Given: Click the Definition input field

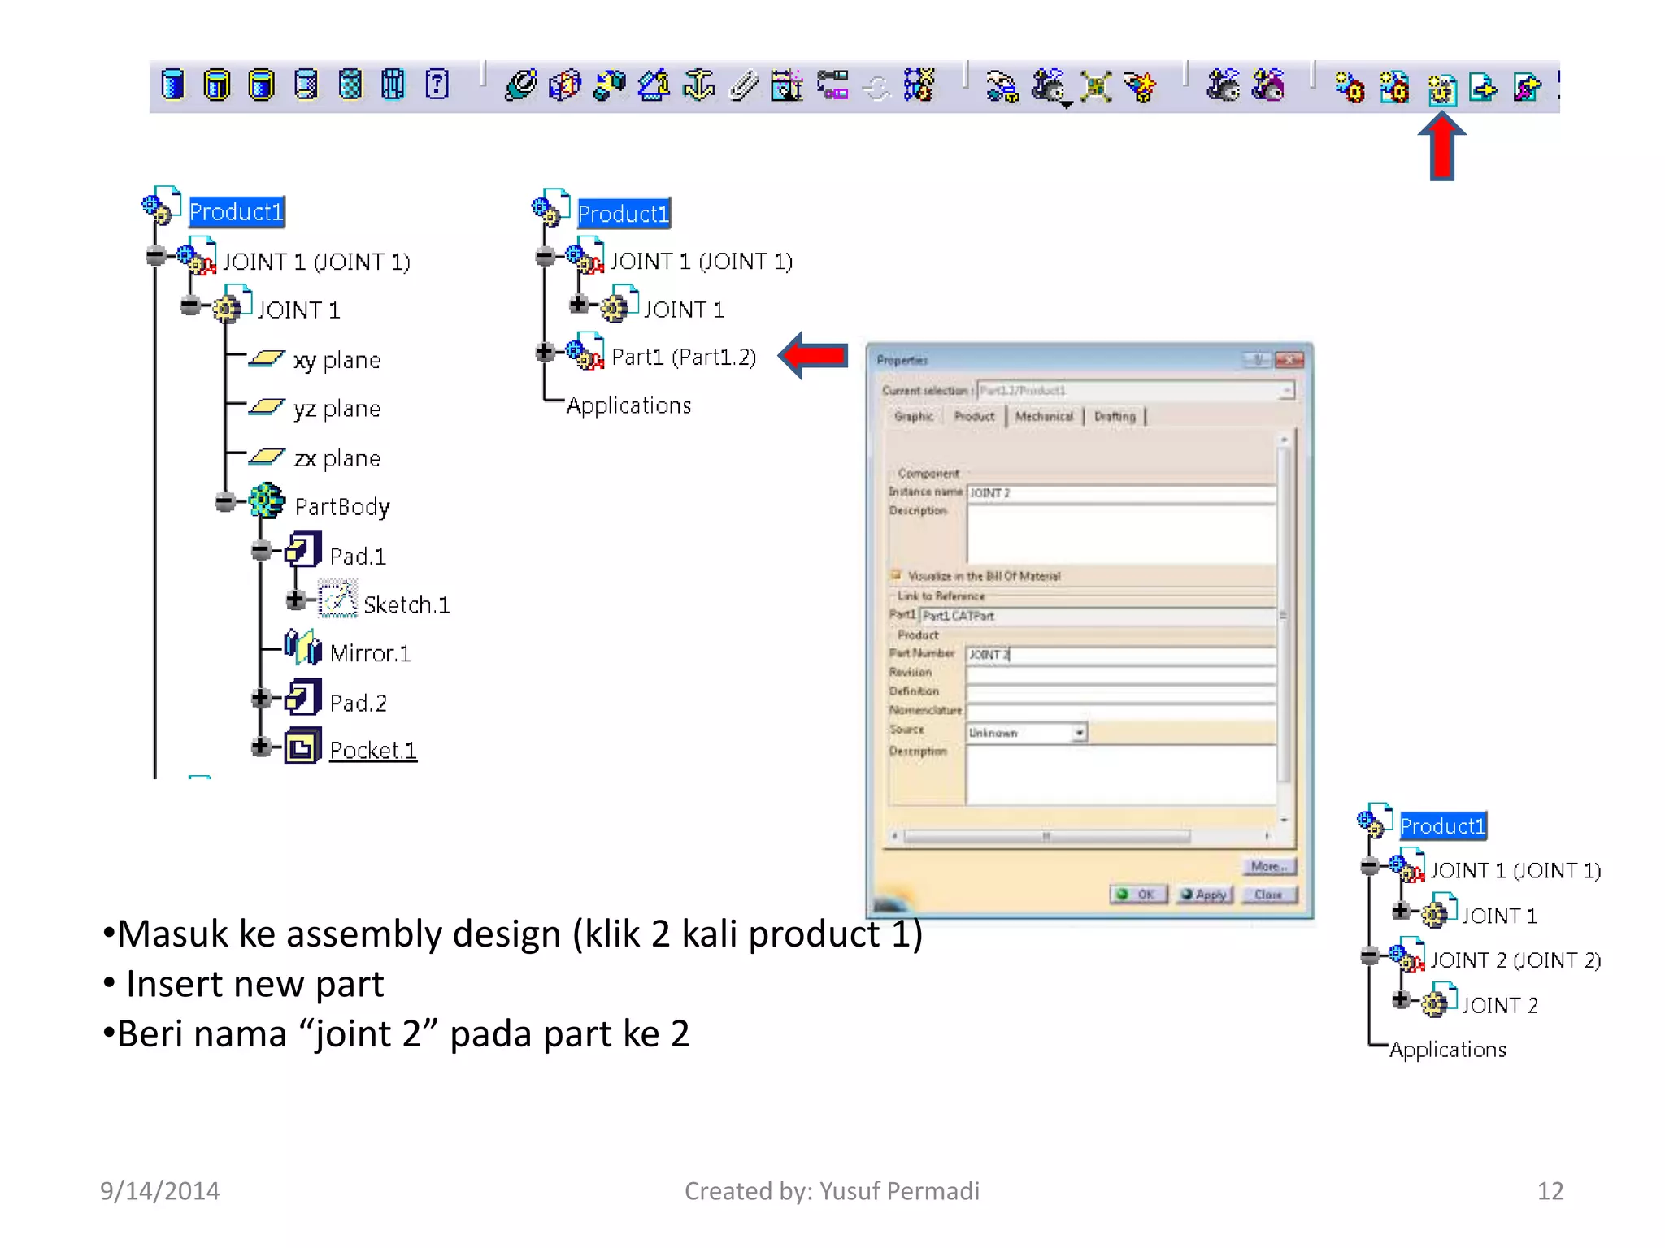Looking at the screenshot, I should pos(1121,692).
